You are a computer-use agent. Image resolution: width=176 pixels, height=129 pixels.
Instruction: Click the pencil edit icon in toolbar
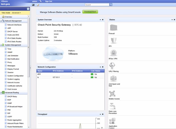[x=38, y=5]
